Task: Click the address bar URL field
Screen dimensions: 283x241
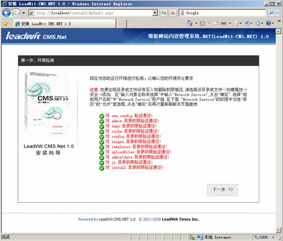Action: [91, 13]
